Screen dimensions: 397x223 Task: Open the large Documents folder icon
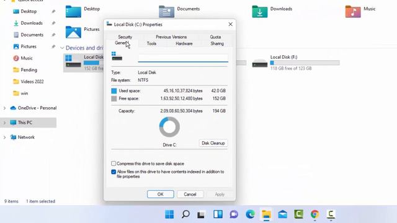coord(166,11)
